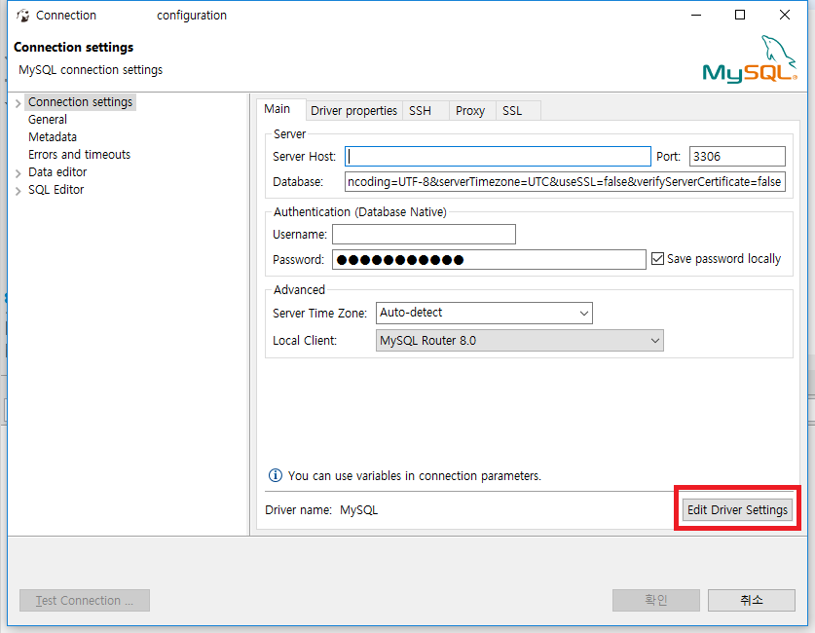815x633 pixels.
Task: Select Errors and timeouts tree item
Action: [79, 154]
